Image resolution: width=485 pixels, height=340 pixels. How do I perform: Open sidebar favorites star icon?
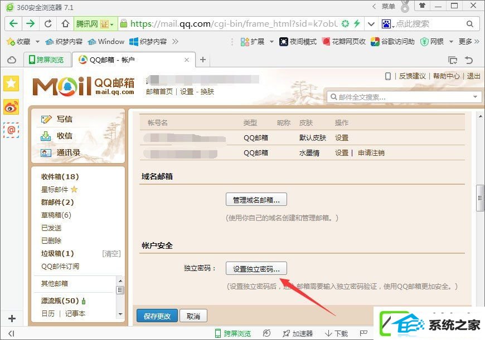point(11,83)
